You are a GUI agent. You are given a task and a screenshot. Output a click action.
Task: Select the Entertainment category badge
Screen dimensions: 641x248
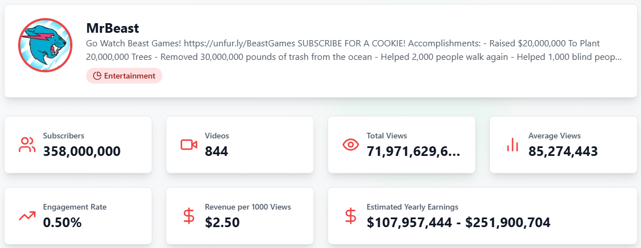tap(124, 76)
